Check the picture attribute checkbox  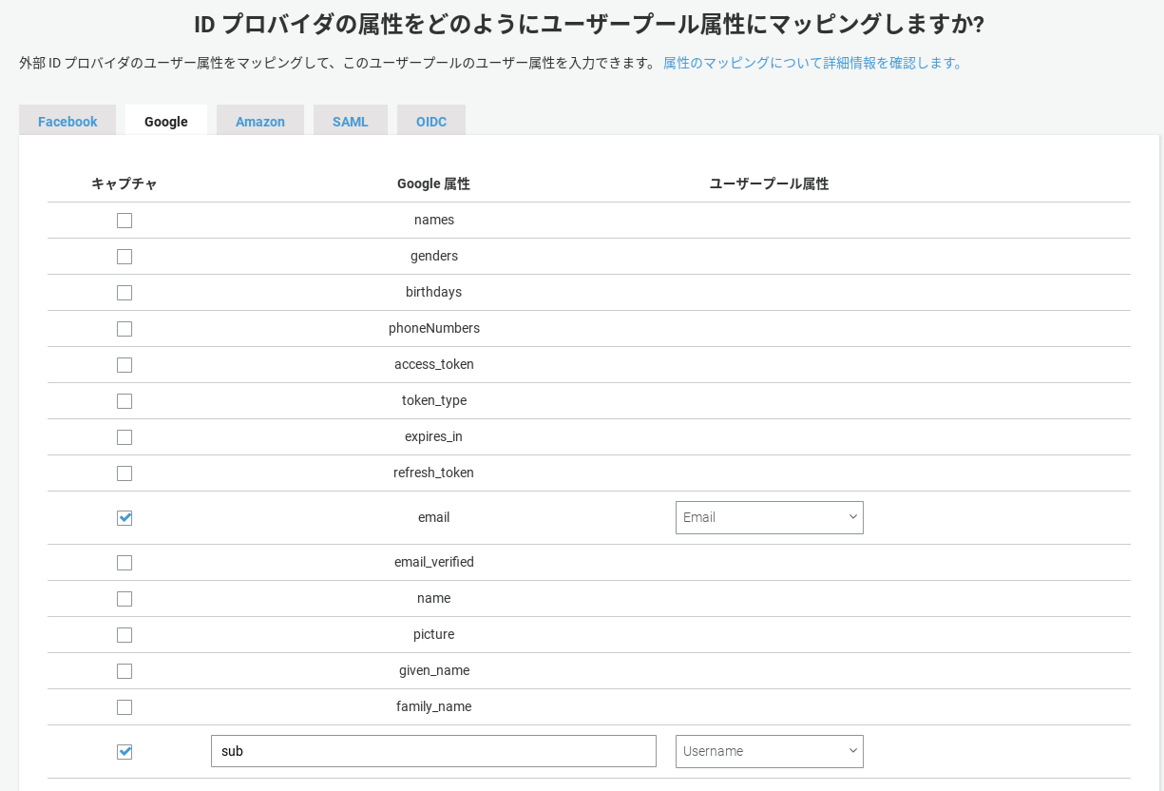124,635
